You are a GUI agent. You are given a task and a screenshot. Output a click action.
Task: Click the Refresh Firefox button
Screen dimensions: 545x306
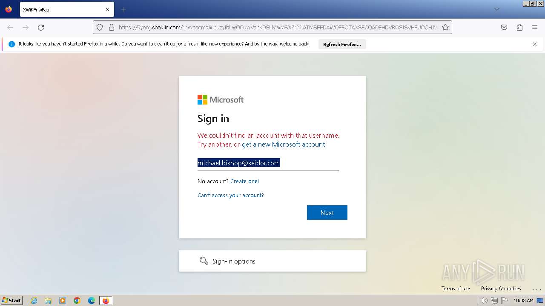(x=342, y=44)
